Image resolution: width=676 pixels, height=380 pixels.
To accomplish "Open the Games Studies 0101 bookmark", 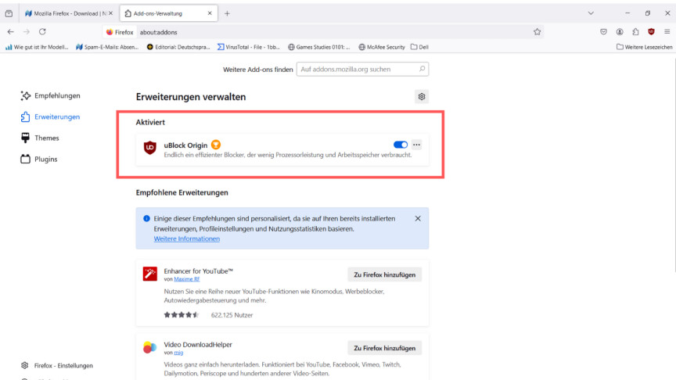I will pyautogui.click(x=319, y=47).
